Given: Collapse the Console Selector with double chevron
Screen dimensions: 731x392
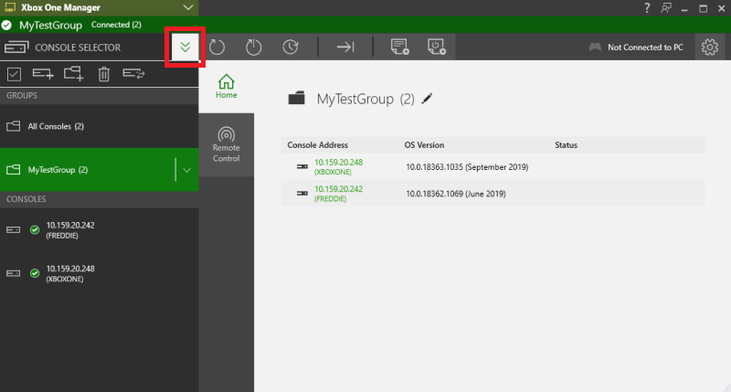Looking at the screenshot, I should coord(185,48).
